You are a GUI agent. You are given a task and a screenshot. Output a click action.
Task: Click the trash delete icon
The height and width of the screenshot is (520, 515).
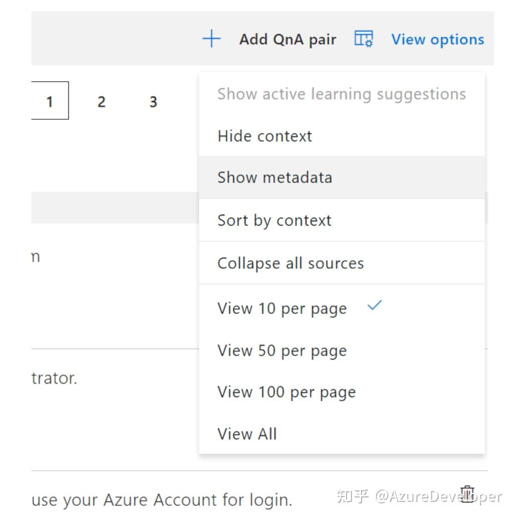click(x=467, y=494)
